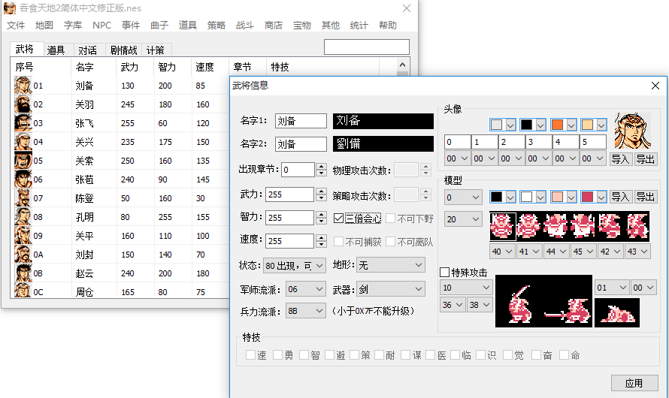The image size is (669, 398).
Task: Open the 地图 menu
Action: tap(44, 25)
